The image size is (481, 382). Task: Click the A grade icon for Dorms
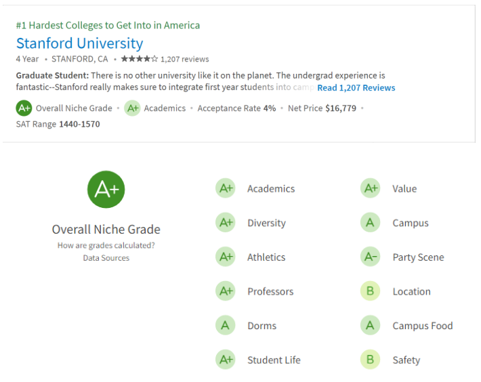point(226,326)
